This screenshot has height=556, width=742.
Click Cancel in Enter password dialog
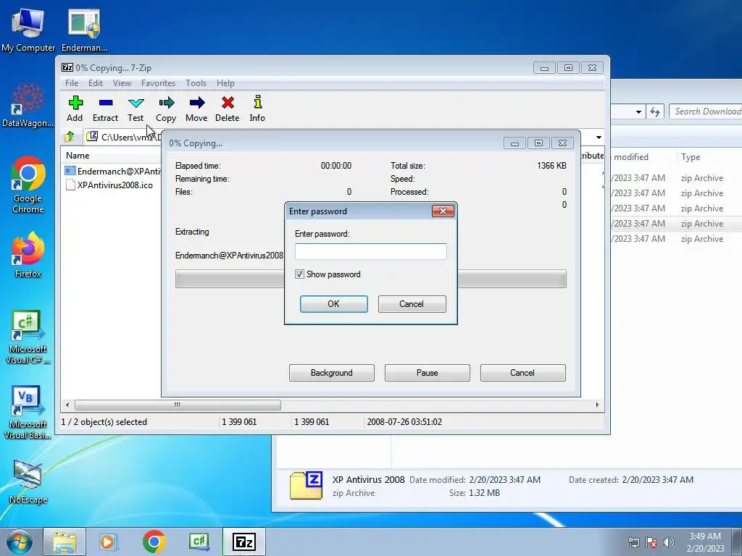412,304
